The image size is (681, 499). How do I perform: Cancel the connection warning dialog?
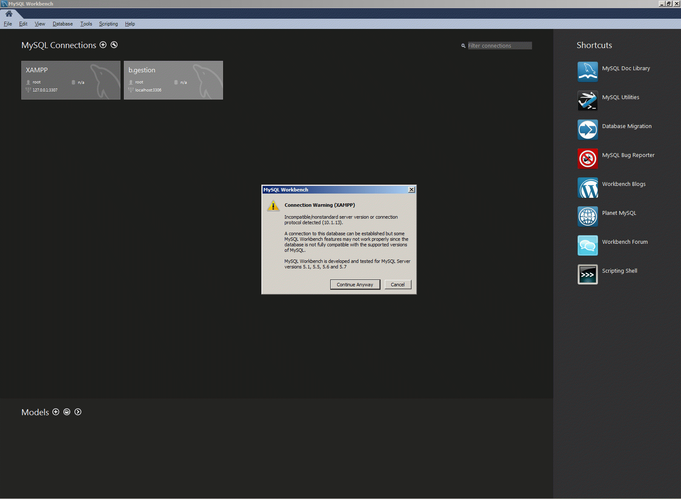398,285
